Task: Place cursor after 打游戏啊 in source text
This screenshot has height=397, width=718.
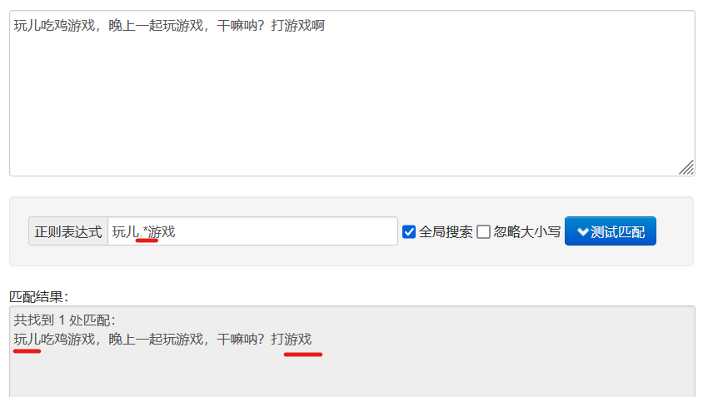Action: [x=325, y=25]
